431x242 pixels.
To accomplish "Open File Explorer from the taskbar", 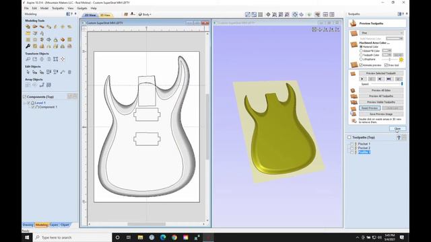I will [140, 237].
